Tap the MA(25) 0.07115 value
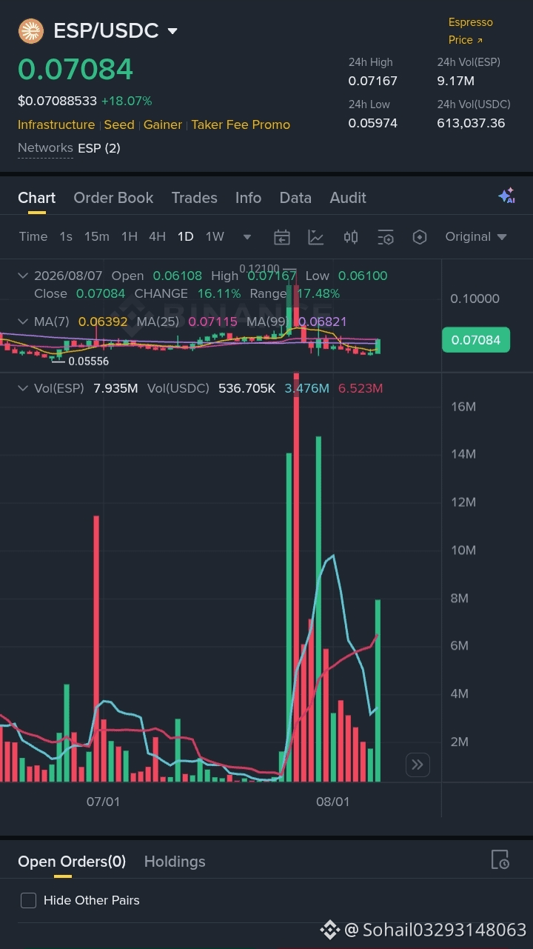The width and height of the screenshot is (533, 949). [213, 322]
